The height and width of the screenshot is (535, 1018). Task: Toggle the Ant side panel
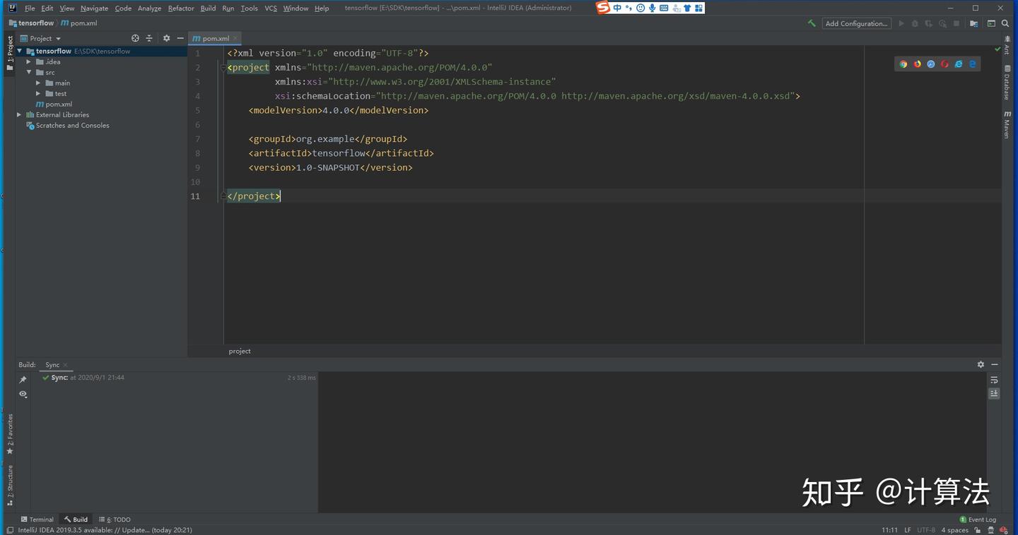coord(1007,44)
